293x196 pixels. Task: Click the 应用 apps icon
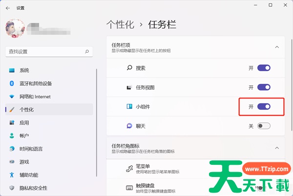[12, 122]
